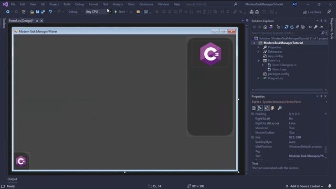Open the Properties object selector dropdown
The width and height of the screenshot is (336, 189).
coord(326,102)
